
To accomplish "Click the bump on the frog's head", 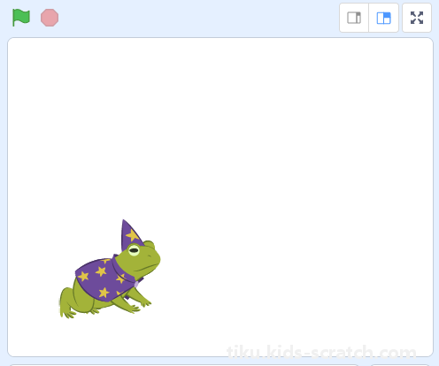I will pyautogui.click(x=150, y=244).
